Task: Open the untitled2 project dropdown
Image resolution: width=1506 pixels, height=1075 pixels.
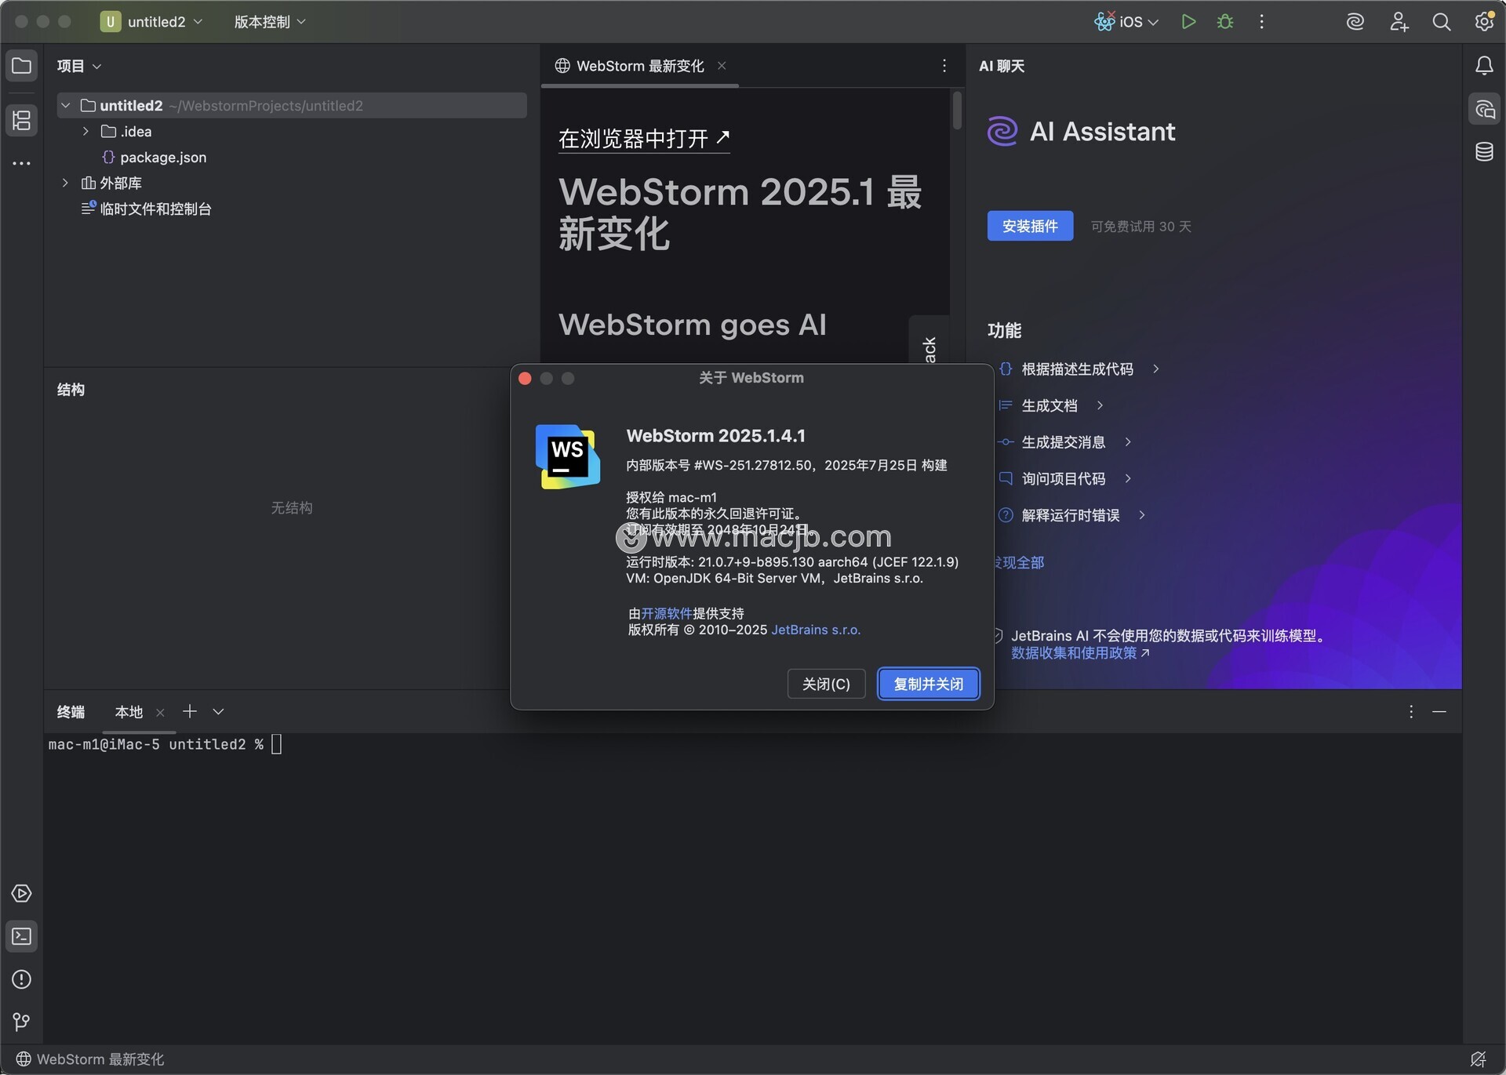Action: (152, 22)
